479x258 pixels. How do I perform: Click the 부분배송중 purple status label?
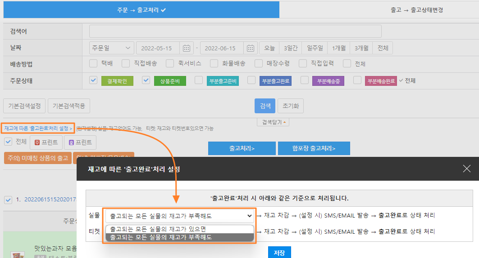click(328, 81)
